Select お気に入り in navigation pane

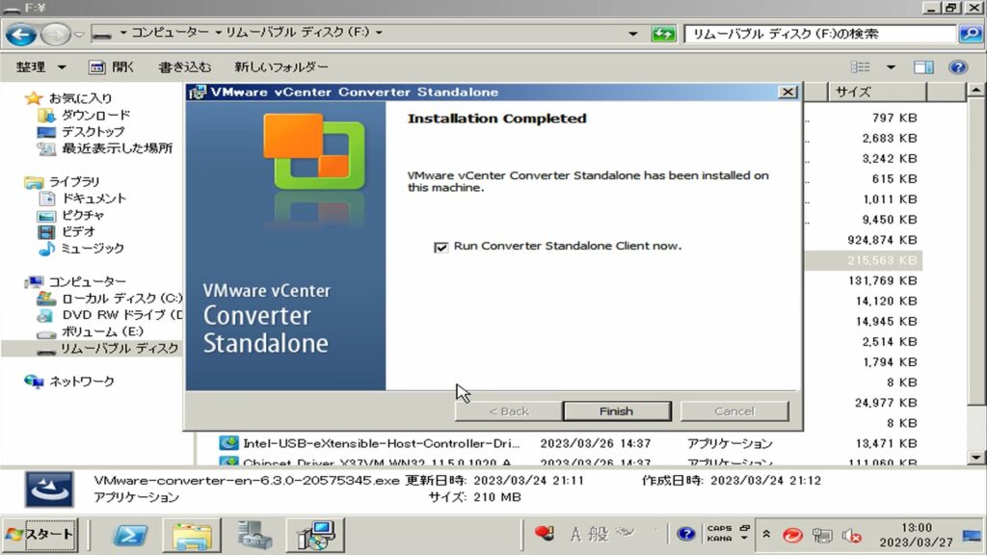pyautogui.click(x=81, y=98)
